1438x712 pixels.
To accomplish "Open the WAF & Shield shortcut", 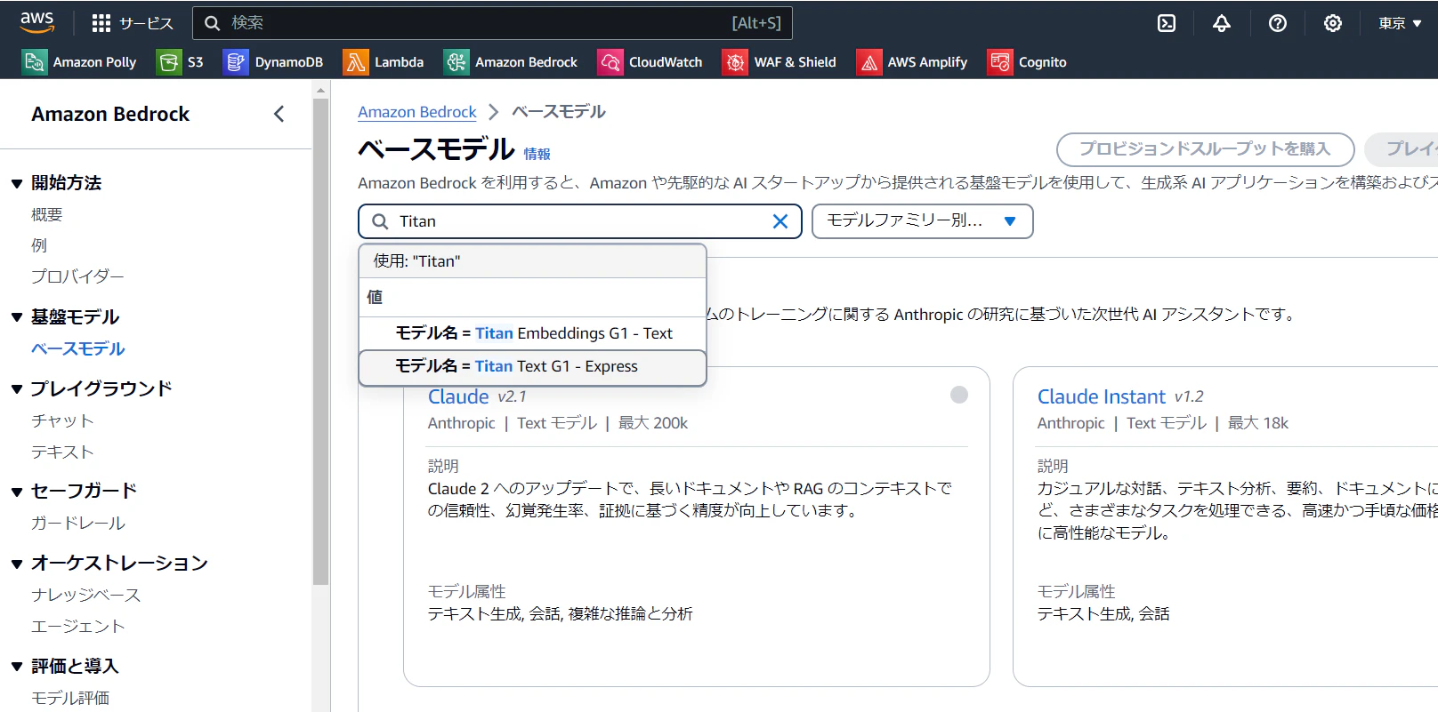I will coord(780,62).
